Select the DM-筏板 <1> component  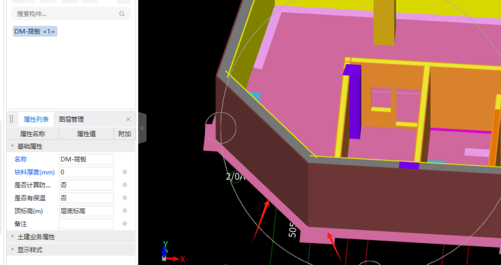tap(35, 31)
